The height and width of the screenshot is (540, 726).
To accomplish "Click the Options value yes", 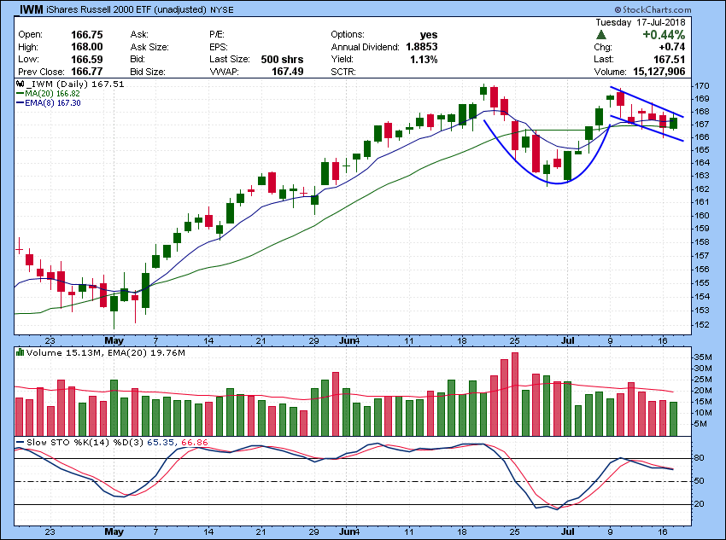I will coord(428,35).
